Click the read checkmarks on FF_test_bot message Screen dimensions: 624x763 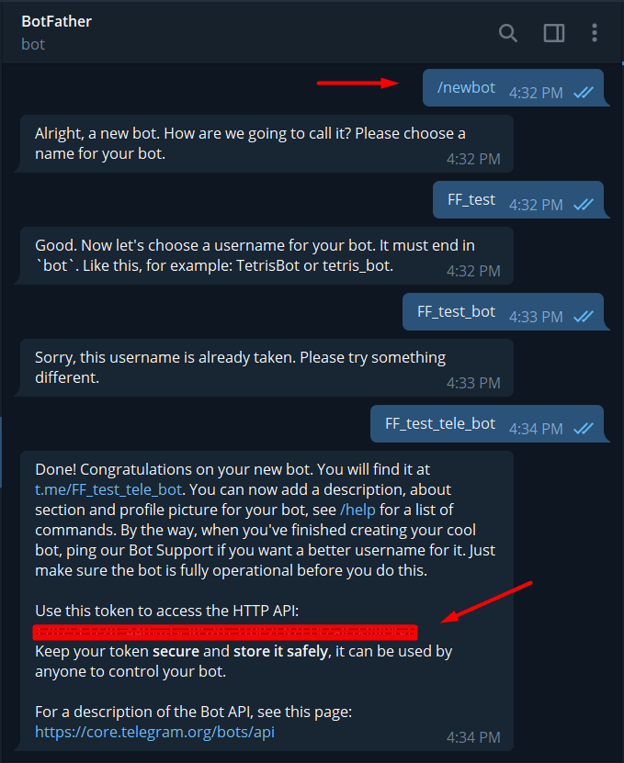click(584, 316)
